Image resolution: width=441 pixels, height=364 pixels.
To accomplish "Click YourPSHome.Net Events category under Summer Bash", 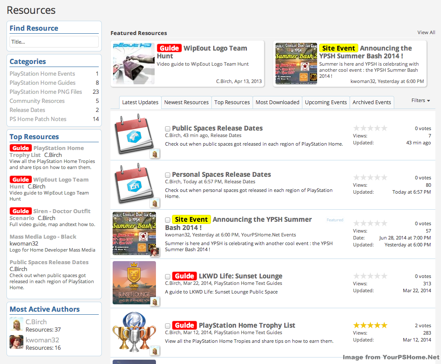I will [268, 235].
